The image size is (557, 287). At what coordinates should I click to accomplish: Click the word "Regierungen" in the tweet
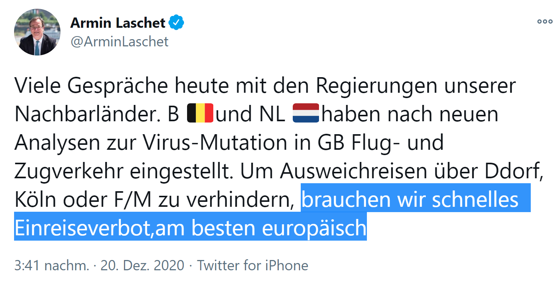(x=375, y=86)
